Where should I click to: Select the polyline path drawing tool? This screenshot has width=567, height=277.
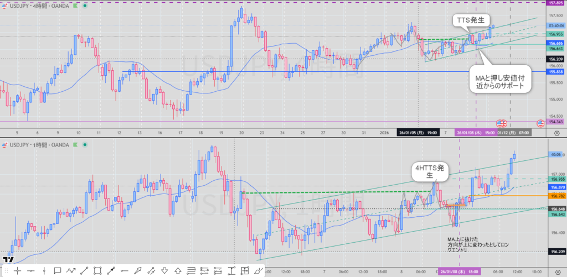pyautogui.click(x=71, y=270)
